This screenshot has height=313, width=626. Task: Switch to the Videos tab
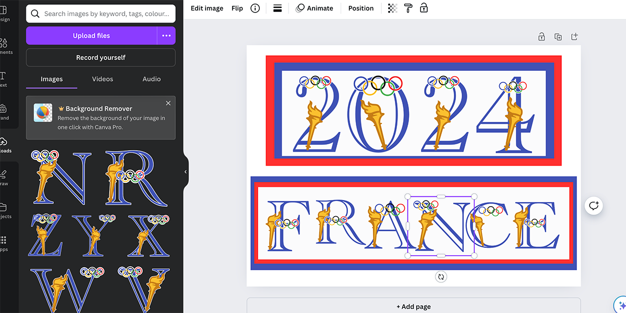(102, 79)
